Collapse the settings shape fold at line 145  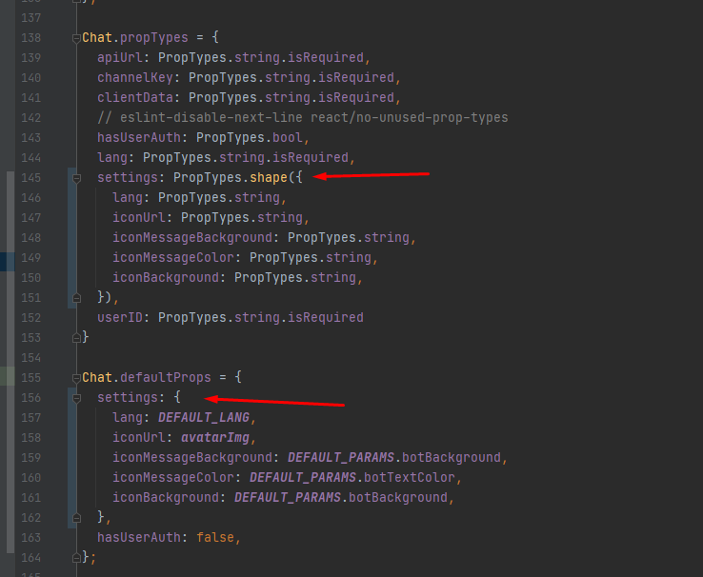pos(76,179)
